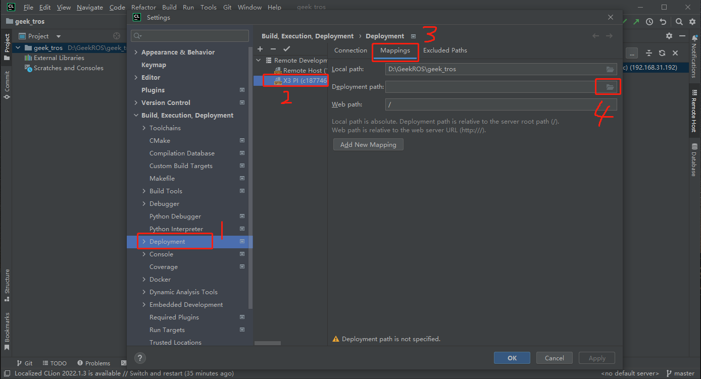The width and height of the screenshot is (701, 379).
Task: Open the Git tool window tab
Action: (x=24, y=363)
